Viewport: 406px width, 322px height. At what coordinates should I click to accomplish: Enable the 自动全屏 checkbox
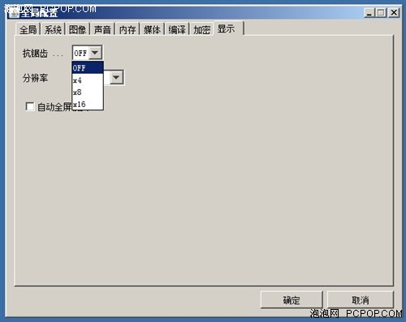30,106
